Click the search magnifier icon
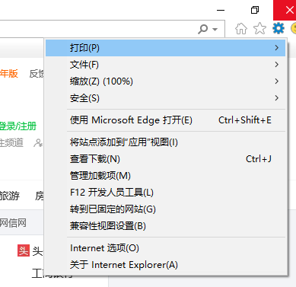This screenshot has height=287, width=296. pyautogui.click(x=203, y=29)
